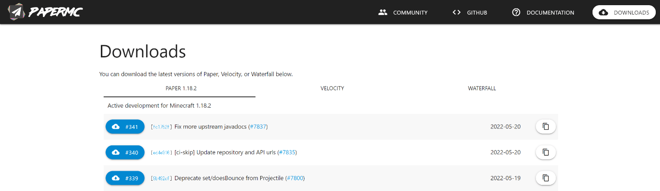Click the PaperMC logo in header

(x=46, y=12)
